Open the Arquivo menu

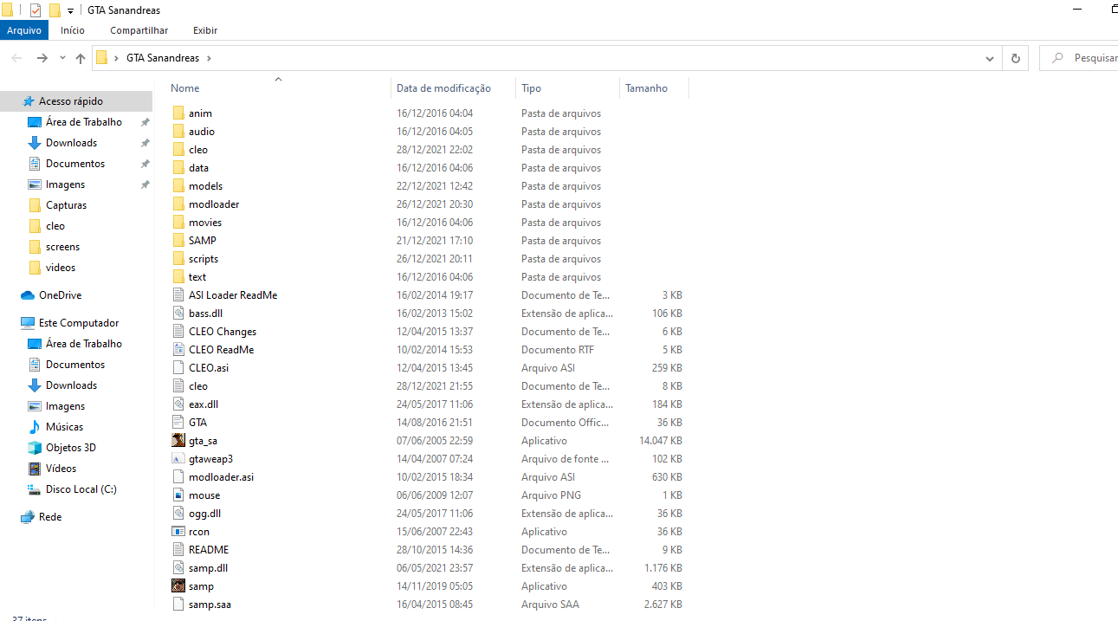(x=24, y=30)
